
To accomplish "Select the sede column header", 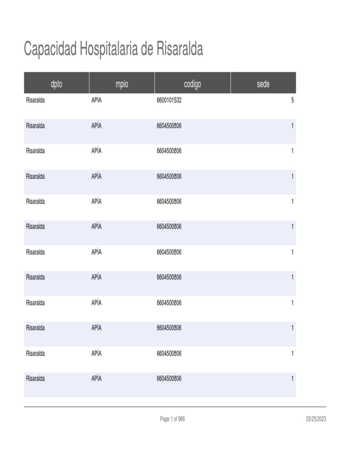I will [263, 84].
